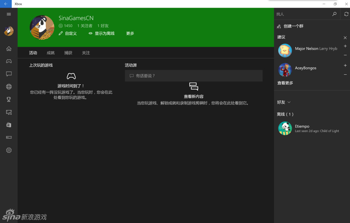
Task: Open the Achievements trophy icon
Action: [9, 99]
